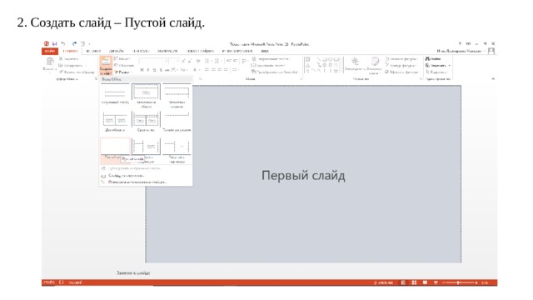Viewport: 533px width, 300px height.
Task: Toggle Заметки (Notes) in status bar
Action: coord(383,282)
